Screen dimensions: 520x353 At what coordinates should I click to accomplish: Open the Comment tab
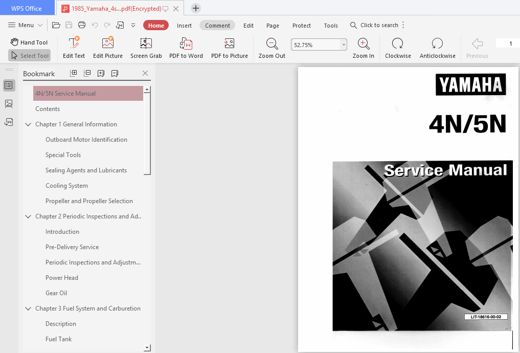pyautogui.click(x=217, y=26)
